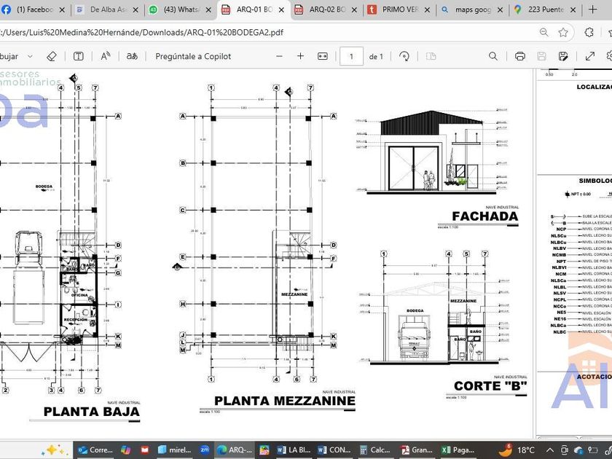Close the De Alba As tab
The image size is (612, 459).
tap(136, 10)
